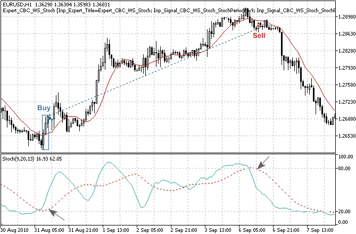Click the red Sell arrow marker
The image size is (356, 234).
pos(258,27)
